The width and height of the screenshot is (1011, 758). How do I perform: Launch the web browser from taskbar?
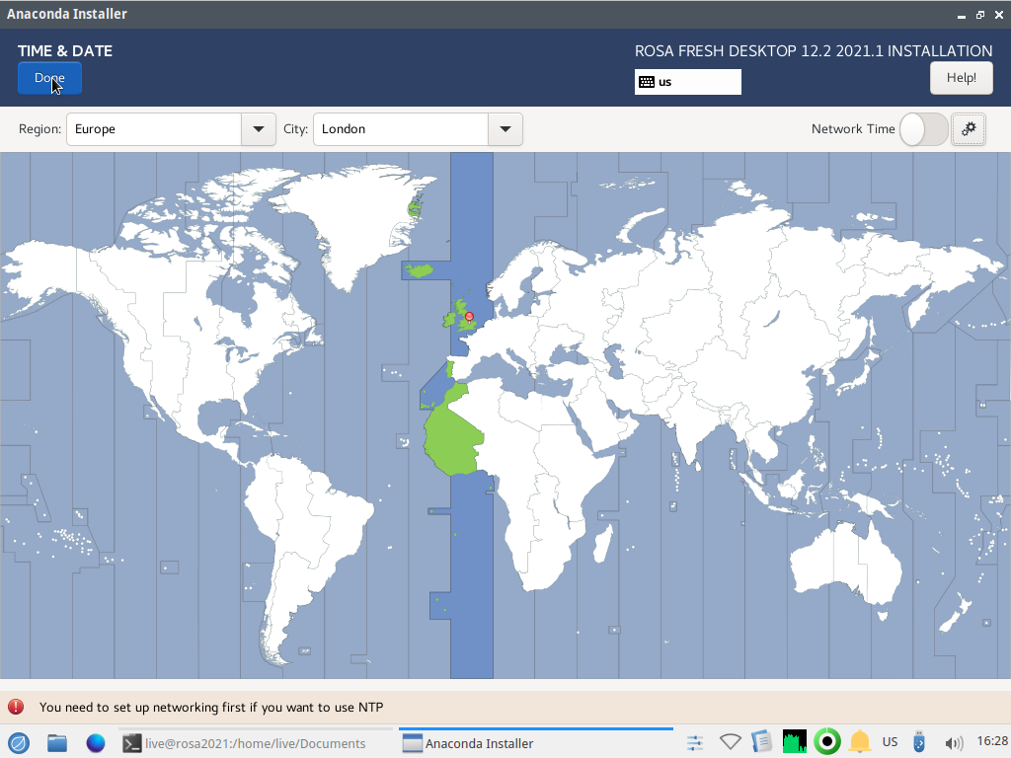point(96,742)
